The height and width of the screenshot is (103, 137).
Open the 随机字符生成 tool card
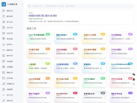(x=122, y=96)
